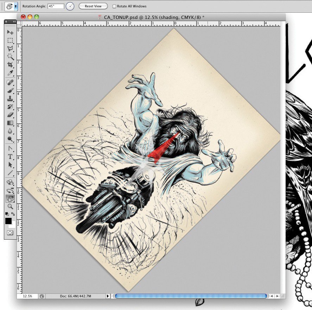Select the Type tool
This screenshot has width=312, height=310.
10,157
